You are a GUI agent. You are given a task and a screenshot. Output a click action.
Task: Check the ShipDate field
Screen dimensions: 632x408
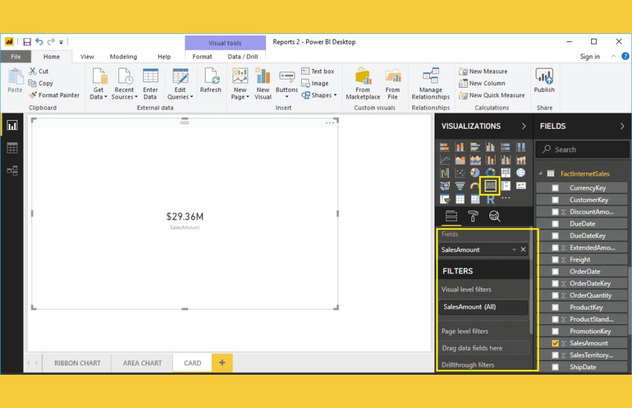(555, 367)
